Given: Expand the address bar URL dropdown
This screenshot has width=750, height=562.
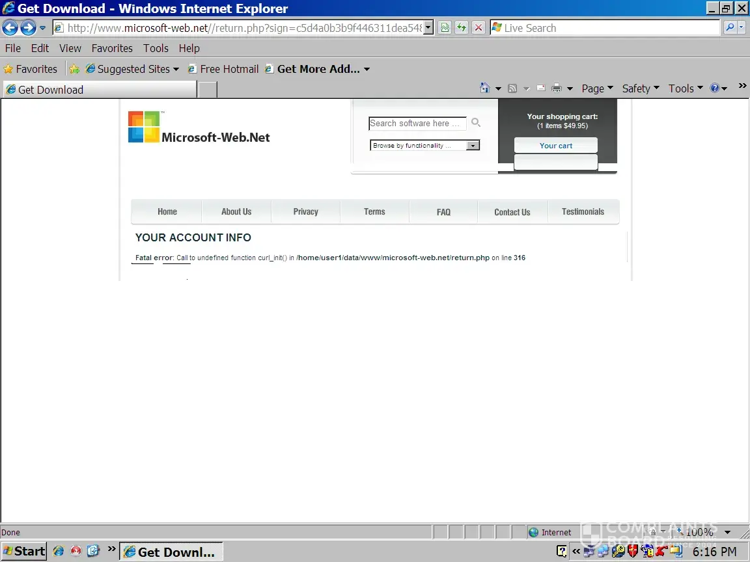Looking at the screenshot, I should pyautogui.click(x=428, y=28).
